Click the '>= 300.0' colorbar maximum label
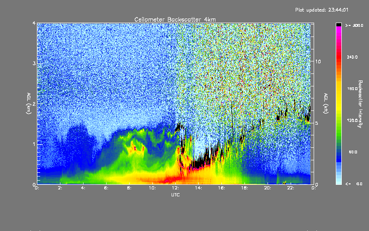Viewport: 369px width, 231px height. click(354, 25)
